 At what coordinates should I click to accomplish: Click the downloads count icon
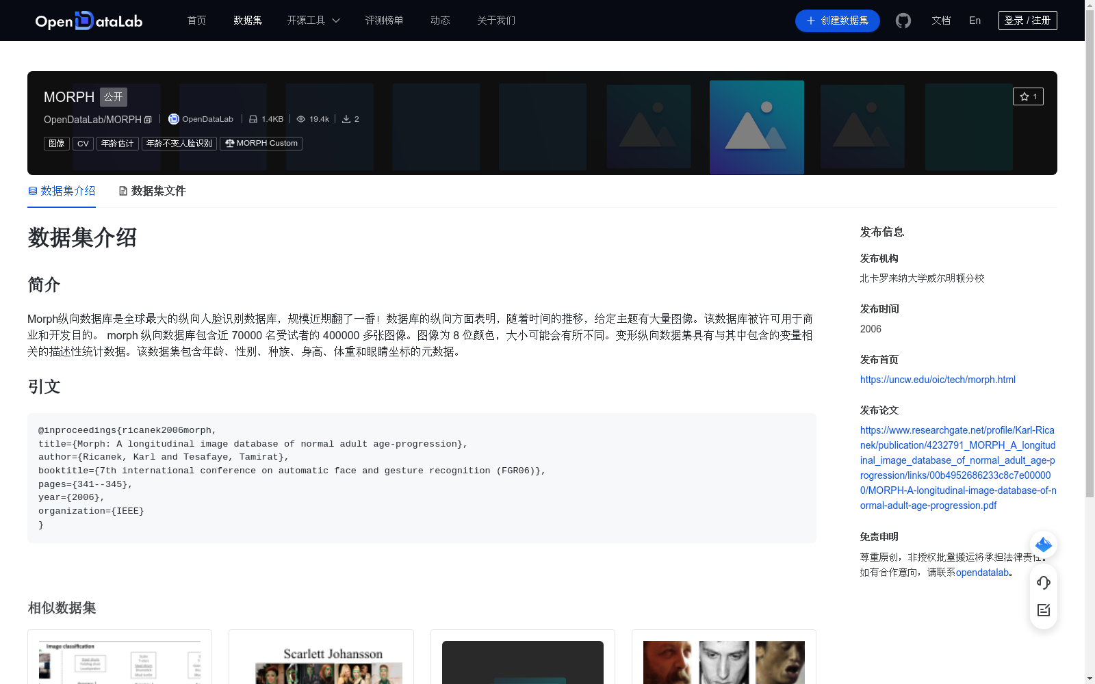346,119
